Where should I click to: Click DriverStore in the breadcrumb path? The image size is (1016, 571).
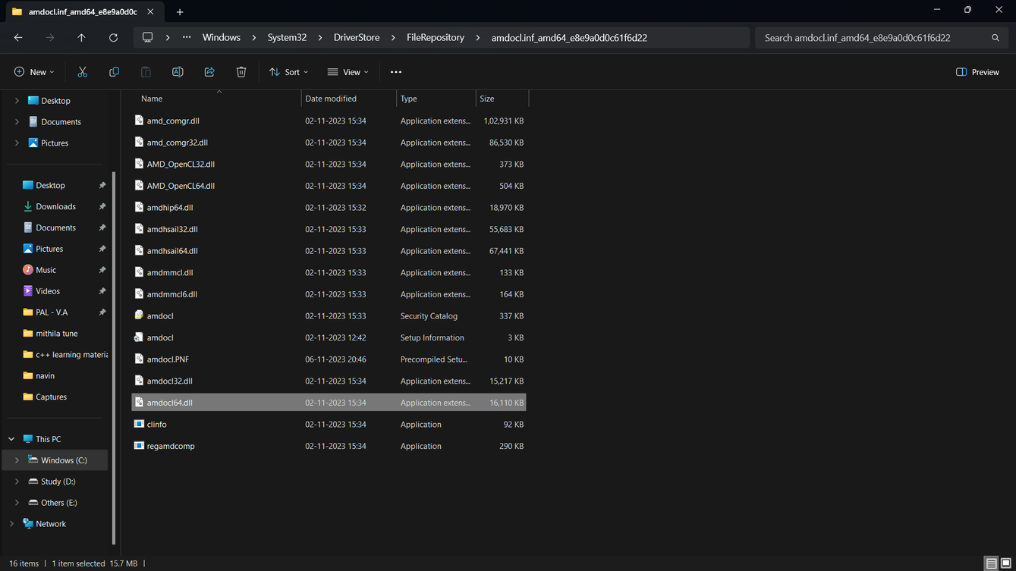tap(357, 37)
